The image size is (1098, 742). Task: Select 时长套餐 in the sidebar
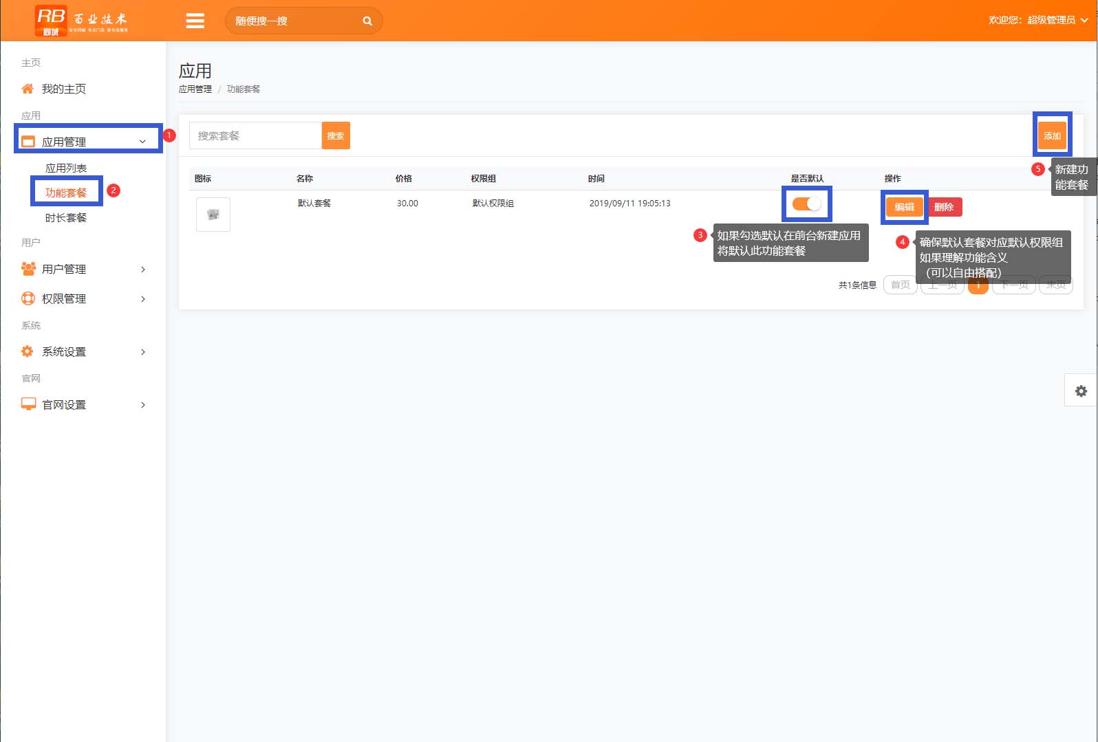click(66, 217)
